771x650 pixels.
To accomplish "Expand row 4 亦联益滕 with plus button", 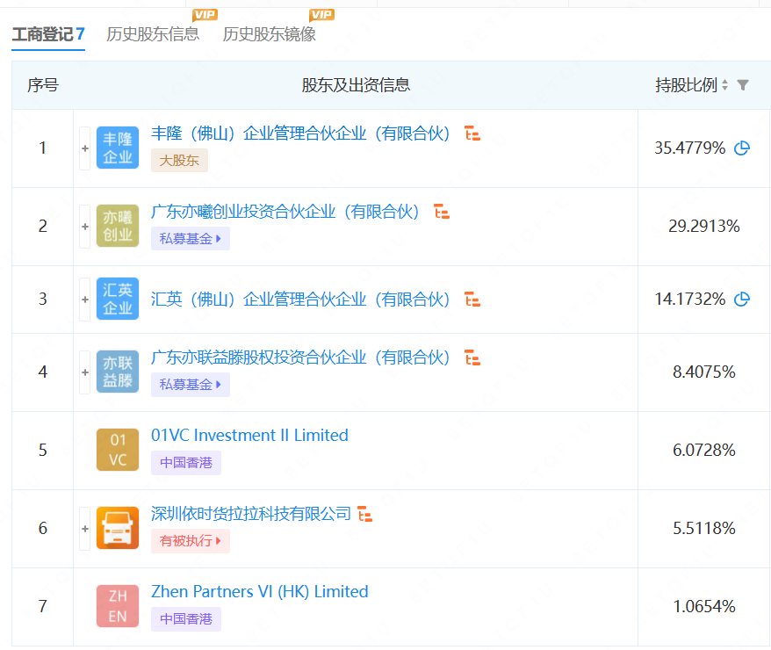I will click(x=85, y=372).
